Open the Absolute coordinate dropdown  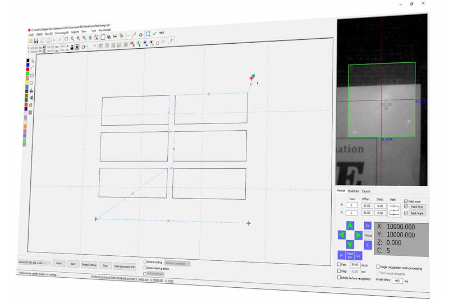177,263
